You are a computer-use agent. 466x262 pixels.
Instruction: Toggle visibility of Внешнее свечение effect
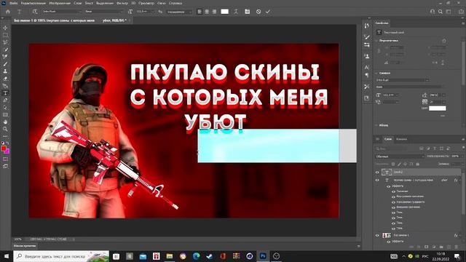393,207
